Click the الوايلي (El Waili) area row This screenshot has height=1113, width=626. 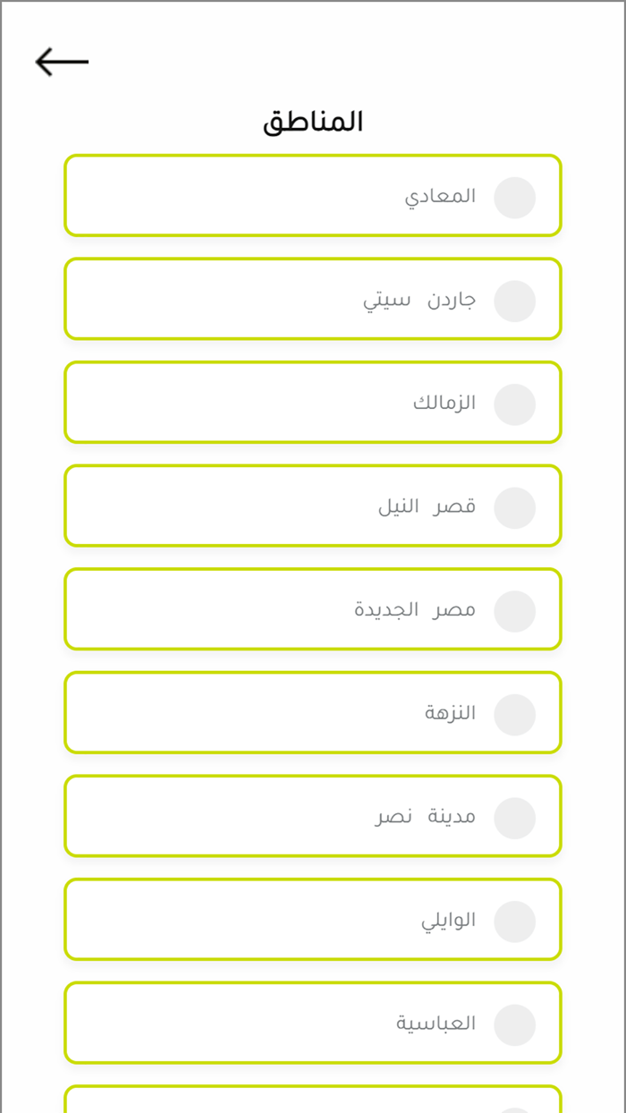click(313, 920)
